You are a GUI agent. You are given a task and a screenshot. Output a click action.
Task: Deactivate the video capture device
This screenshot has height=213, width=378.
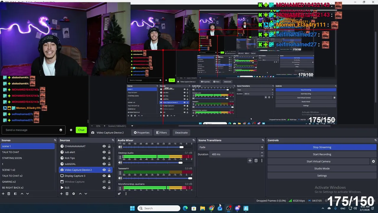point(181,133)
